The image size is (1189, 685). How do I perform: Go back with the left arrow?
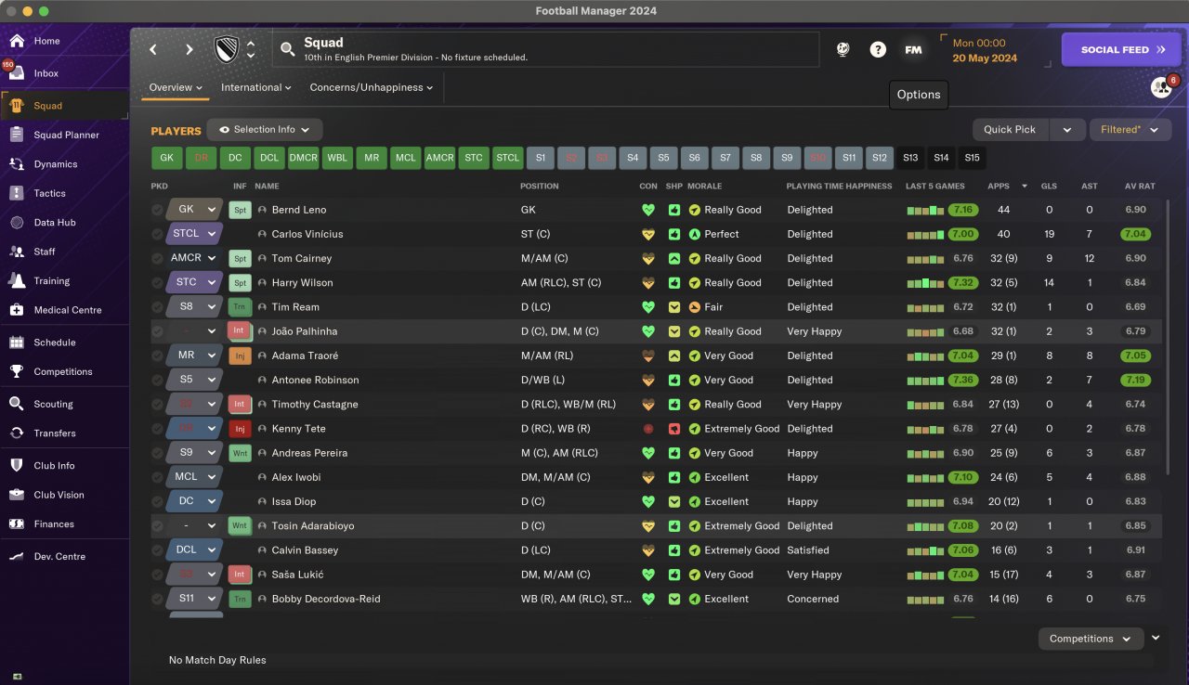153,49
